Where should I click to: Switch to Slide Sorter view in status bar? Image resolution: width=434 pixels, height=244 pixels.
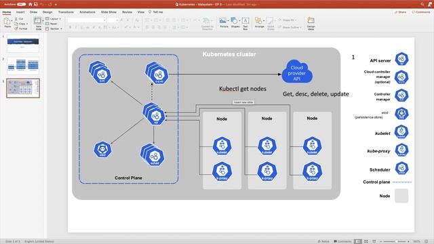(366, 241)
